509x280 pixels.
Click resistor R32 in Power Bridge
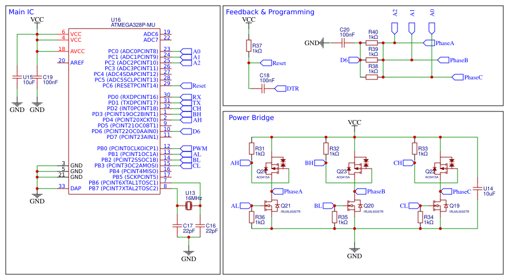pyautogui.click(x=326, y=149)
